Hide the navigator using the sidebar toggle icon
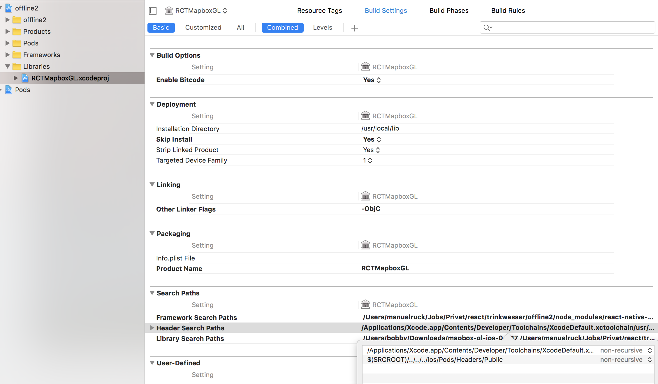The height and width of the screenshot is (384, 658). click(x=152, y=10)
